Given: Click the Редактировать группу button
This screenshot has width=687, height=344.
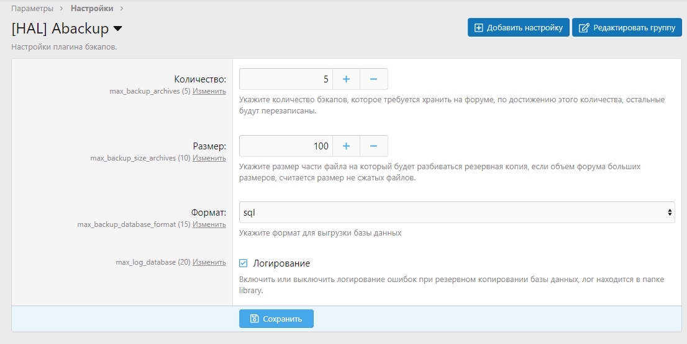Looking at the screenshot, I should [627, 28].
